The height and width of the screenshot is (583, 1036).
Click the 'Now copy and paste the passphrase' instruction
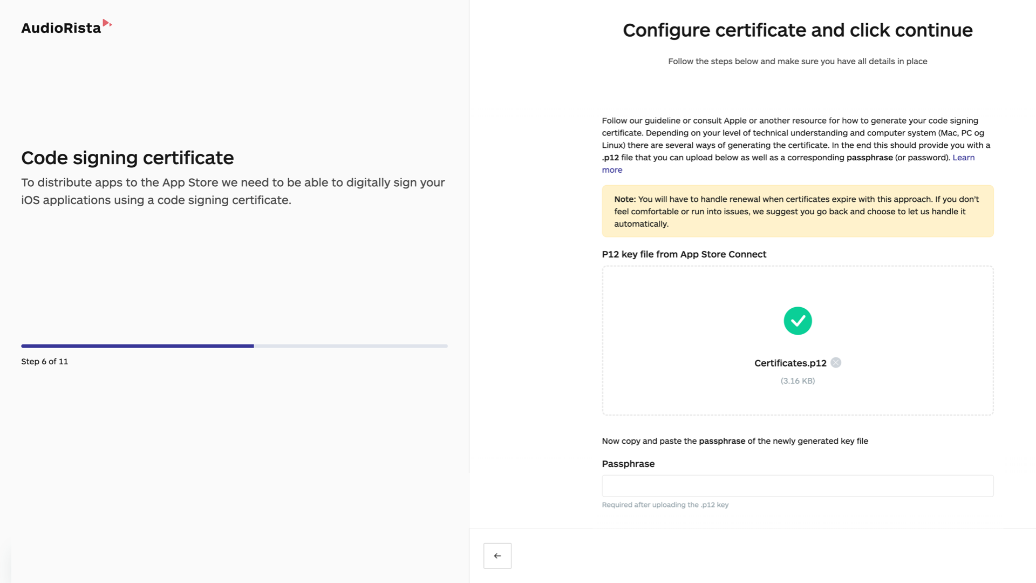point(734,441)
